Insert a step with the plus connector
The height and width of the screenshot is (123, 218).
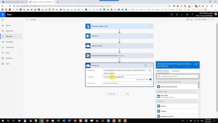pos(119,60)
